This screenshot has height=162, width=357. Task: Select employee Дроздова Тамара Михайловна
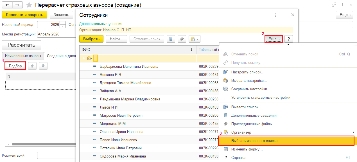(x=125, y=83)
